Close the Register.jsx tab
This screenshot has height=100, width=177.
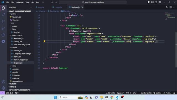coord(82,7)
